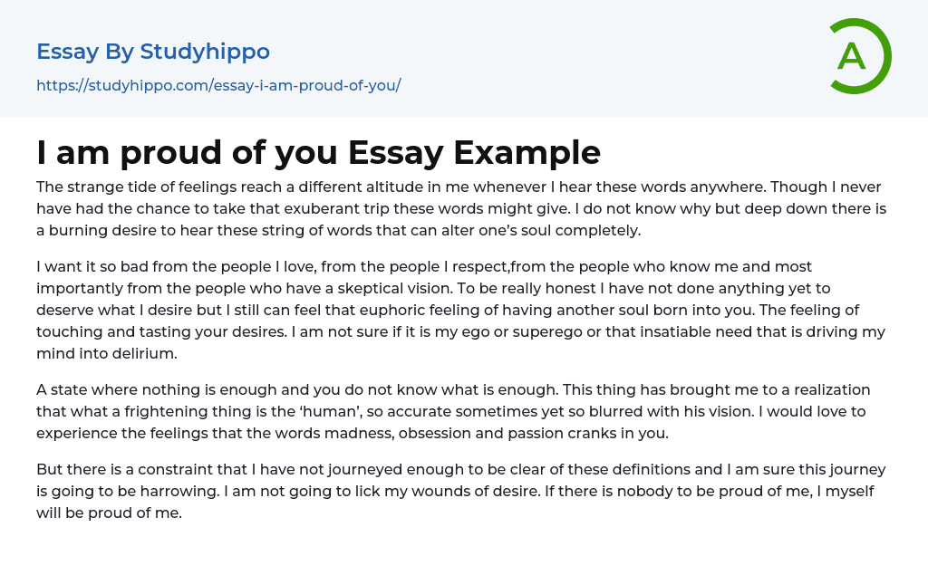The height and width of the screenshot is (575, 928).
Task: Click the "Essay By Studyhippo" header title
Action: pos(153,52)
